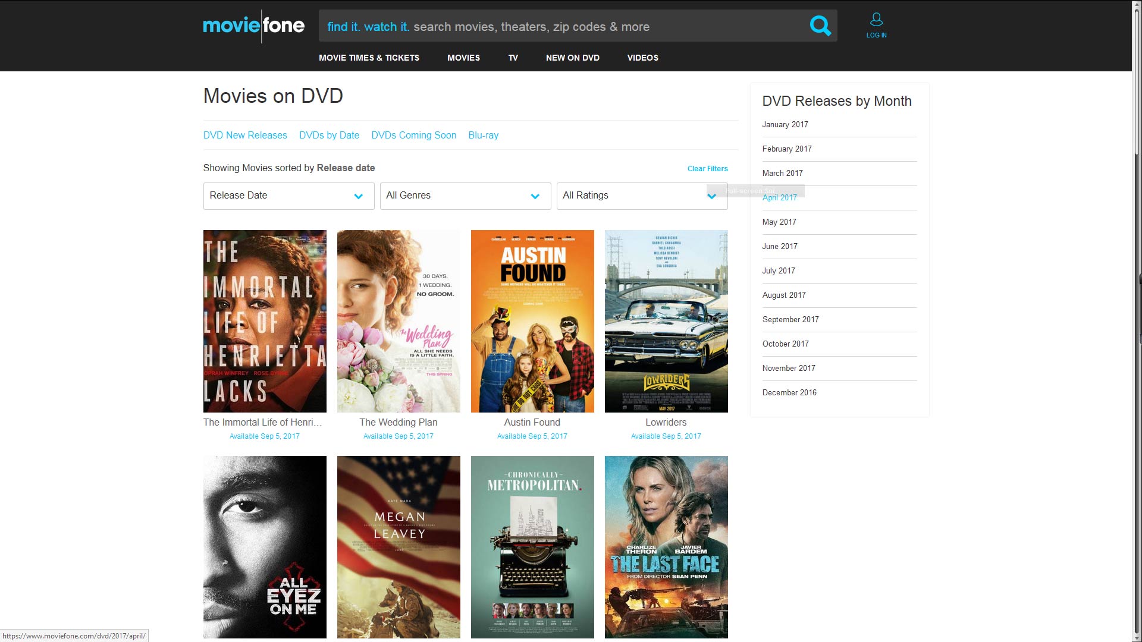Image resolution: width=1142 pixels, height=642 pixels.
Task: Open The Wedding Plan poster
Action: 399,321
